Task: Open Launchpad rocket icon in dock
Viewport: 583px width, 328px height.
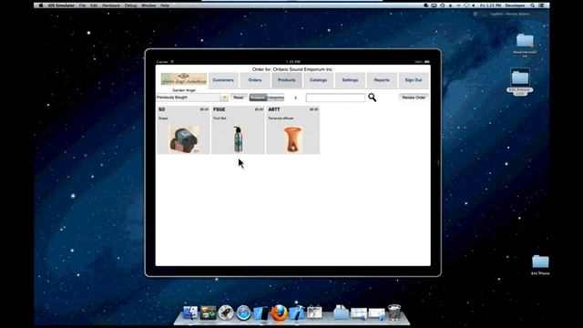Action: coord(226,313)
